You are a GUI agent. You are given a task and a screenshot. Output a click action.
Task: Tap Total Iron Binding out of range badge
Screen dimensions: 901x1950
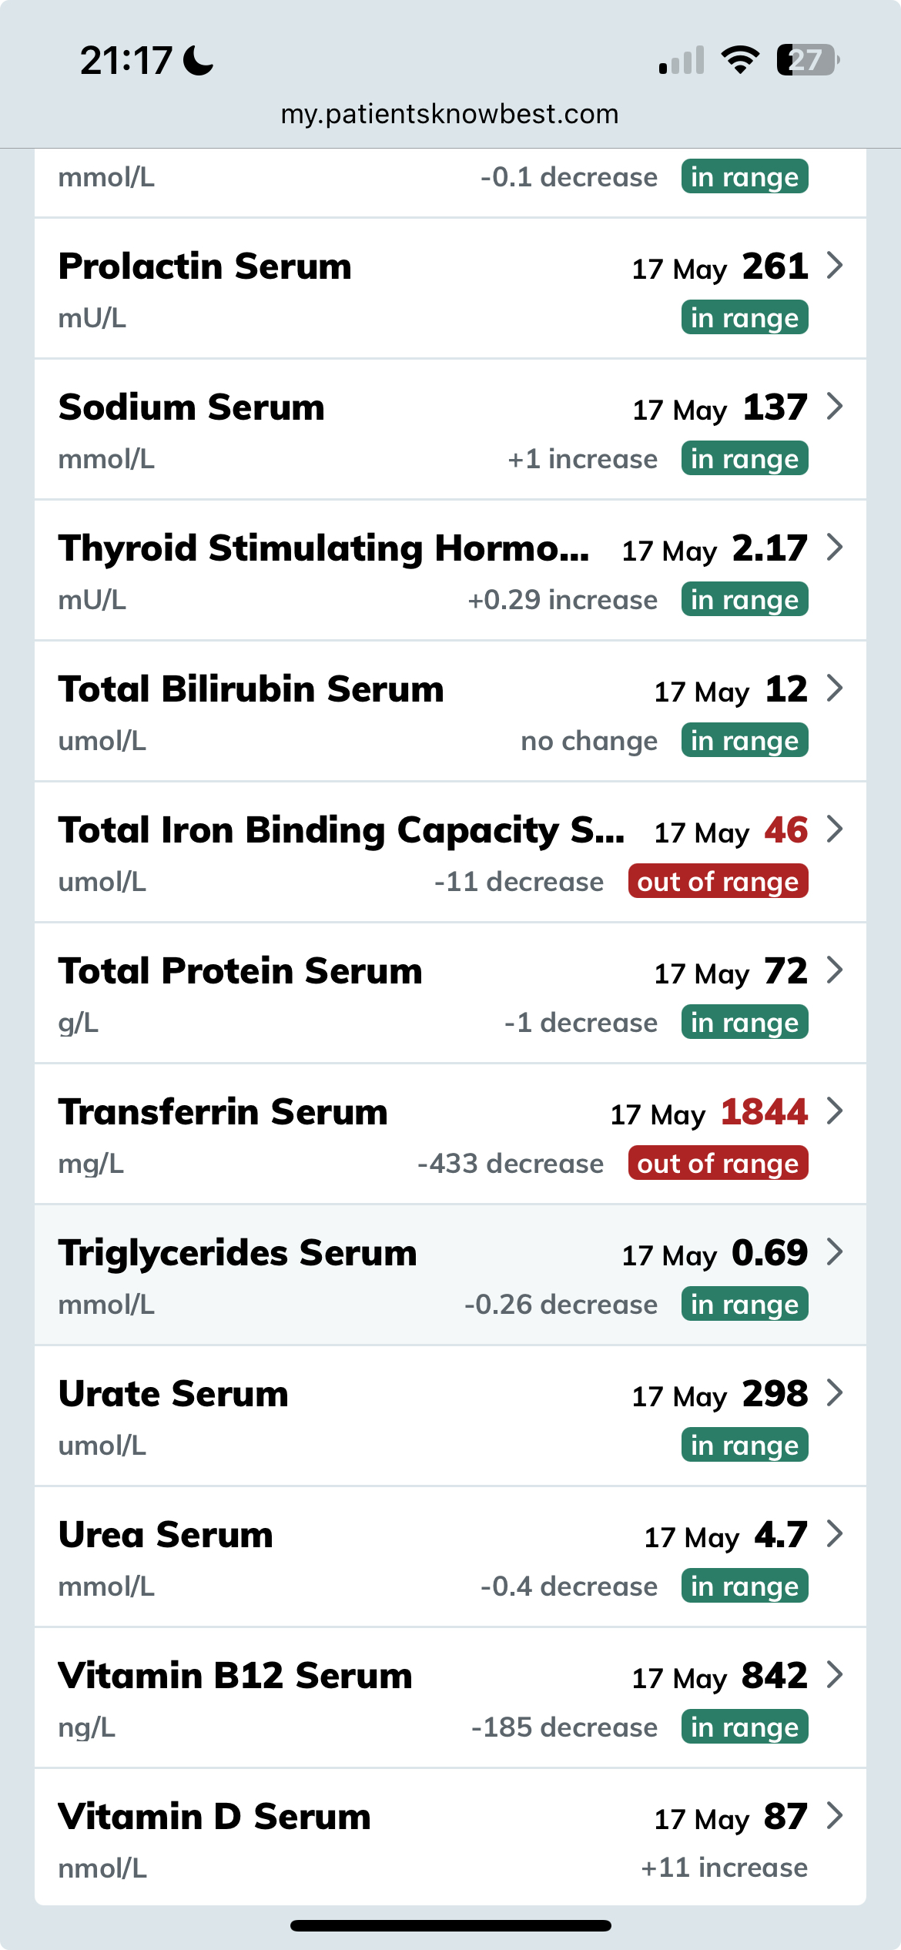(x=718, y=882)
